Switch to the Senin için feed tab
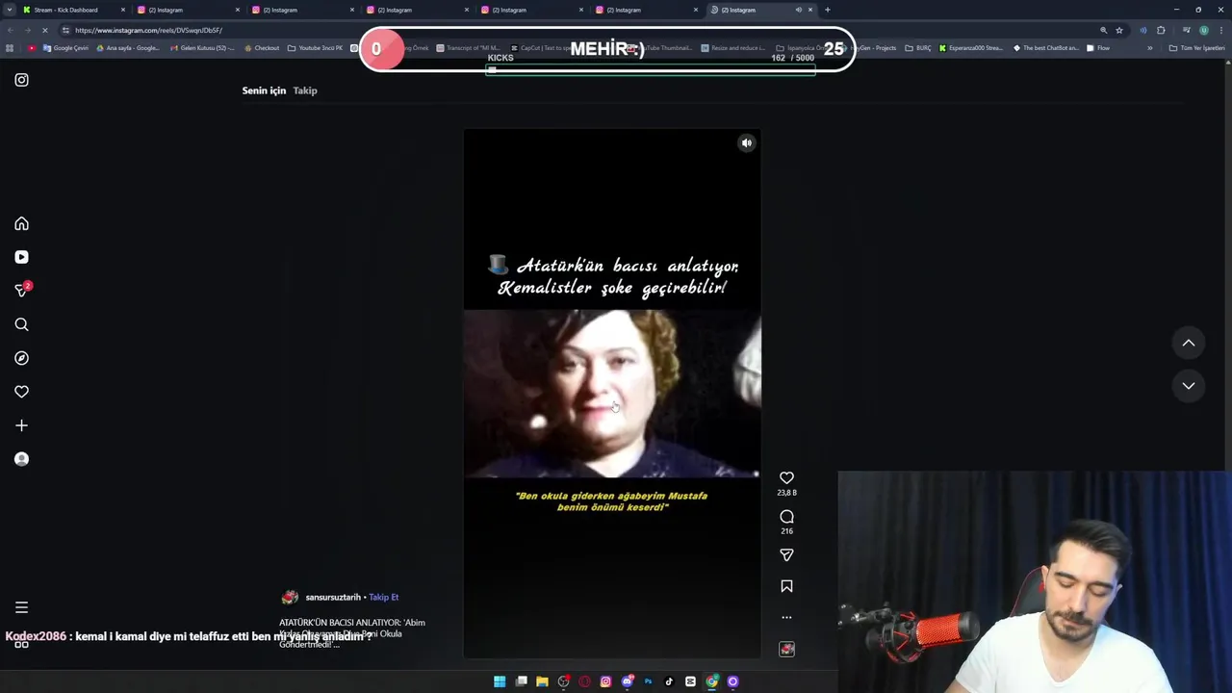The image size is (1232, 693). click(x=264, y=90)
